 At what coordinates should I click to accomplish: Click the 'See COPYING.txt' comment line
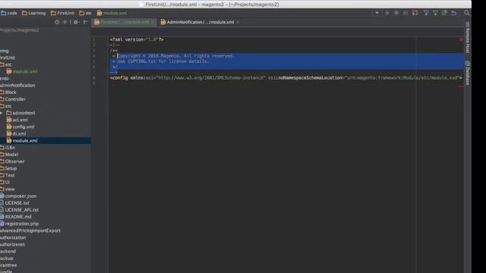click(163, 61)
